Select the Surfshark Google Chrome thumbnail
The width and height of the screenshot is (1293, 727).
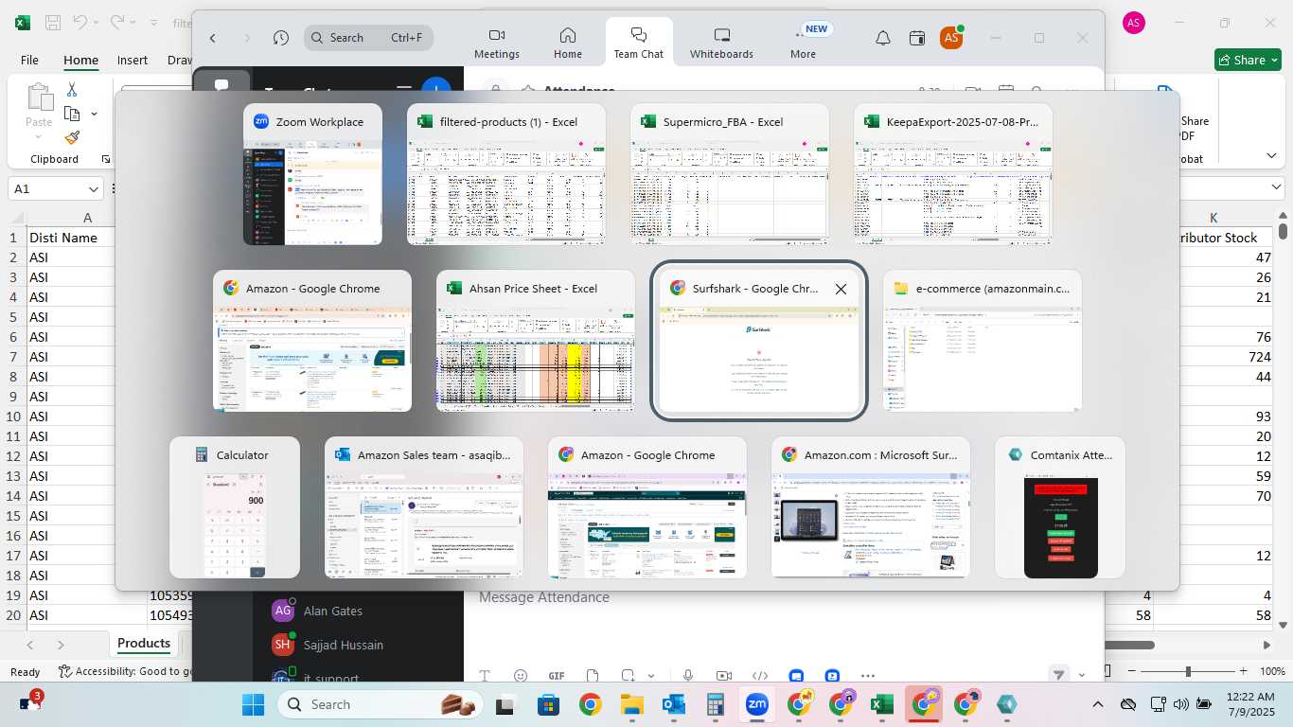759,341
